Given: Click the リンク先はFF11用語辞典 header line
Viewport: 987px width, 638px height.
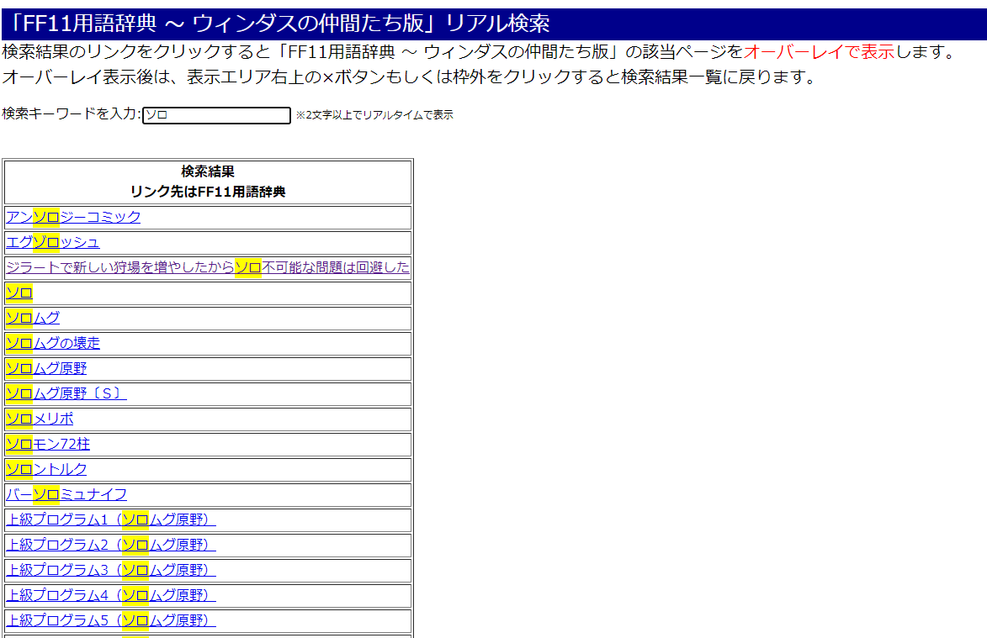Looking at the screenshot, I should 208,192.
